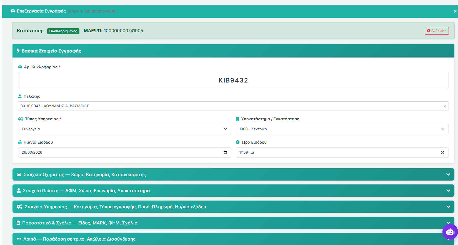
Task: Click the Ακύρωση button
Action: (437, 31)
